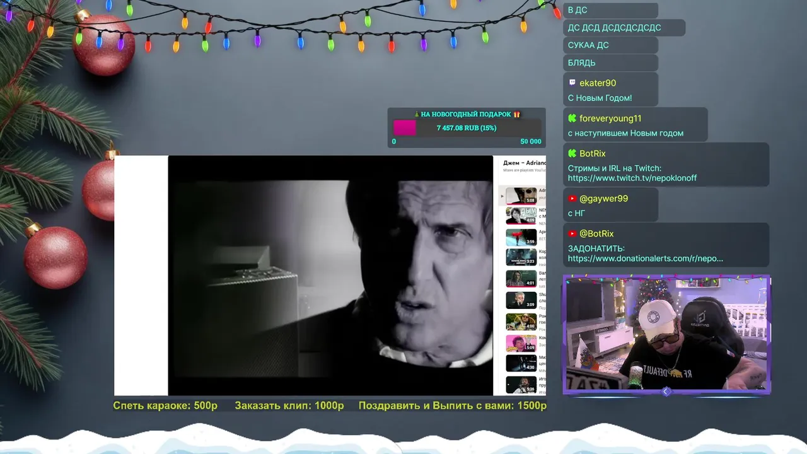Click the playlist title 'Джем – Adriano'

pyautogui.click(x=525, y=163)
